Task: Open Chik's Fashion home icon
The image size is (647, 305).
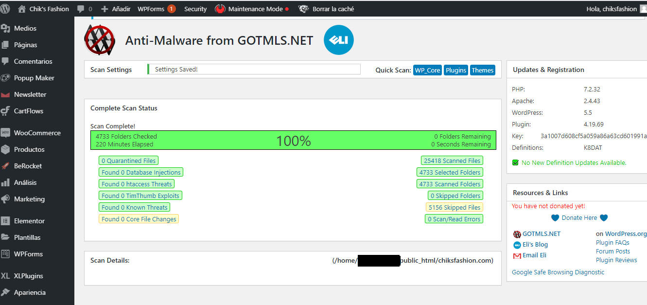Action: (22, 9)
